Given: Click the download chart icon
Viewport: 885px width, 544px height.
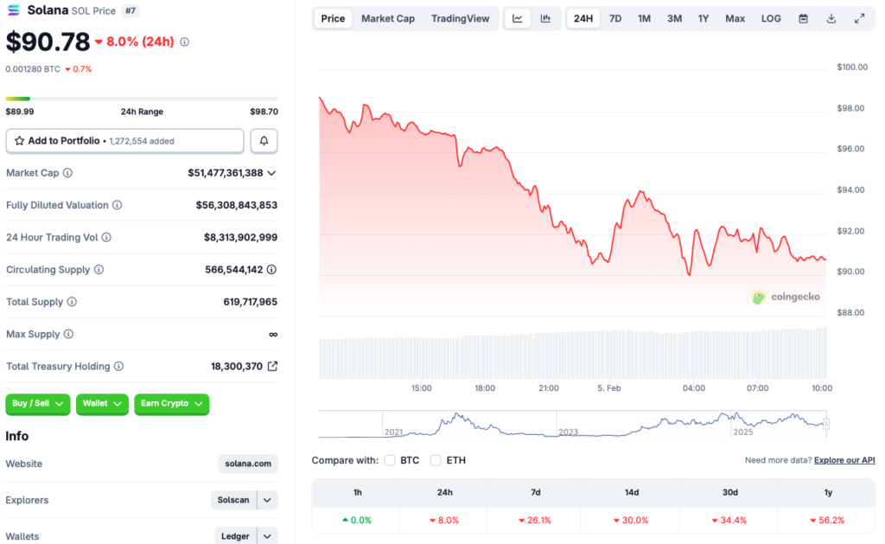Looking at the screenshot, I should [x=830, y=17].
